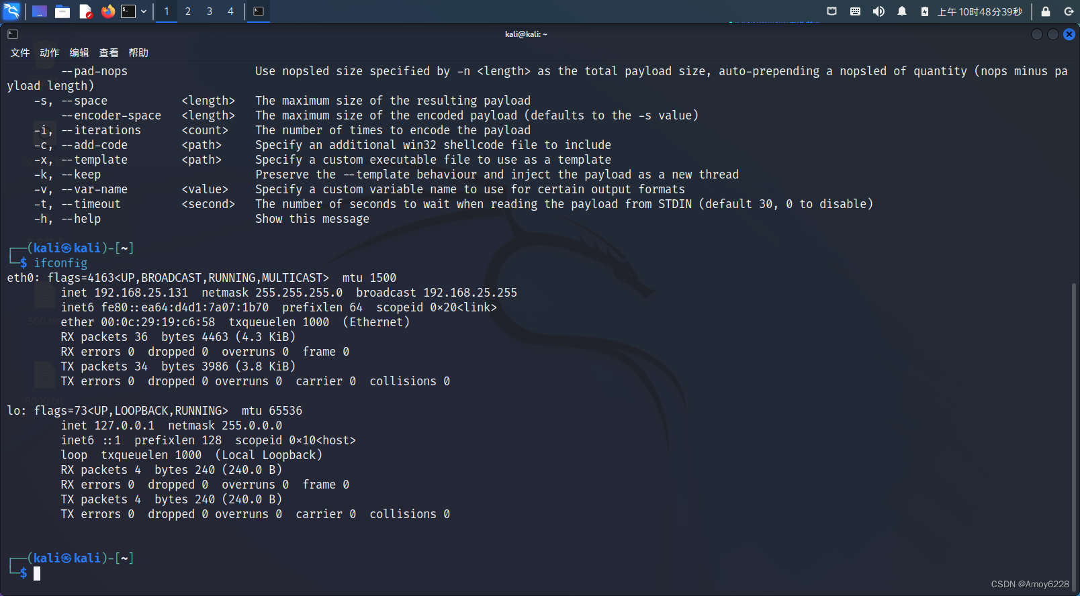1080x596 pixels.
Task: Switch to workspace 4
Action: click(230, 11)
